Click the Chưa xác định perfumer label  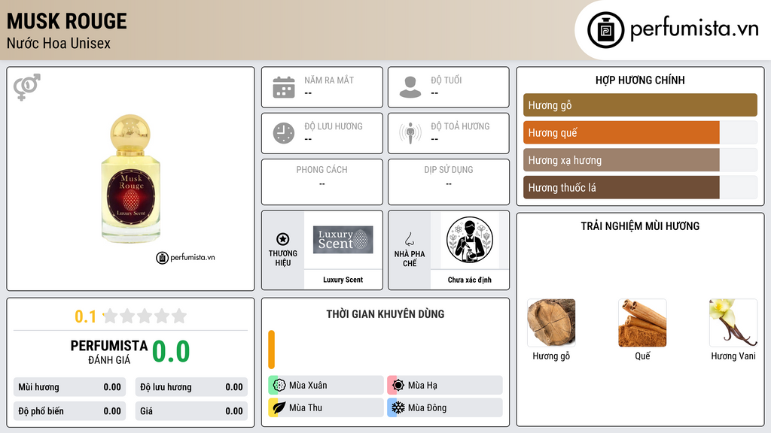tap(470, 280)
